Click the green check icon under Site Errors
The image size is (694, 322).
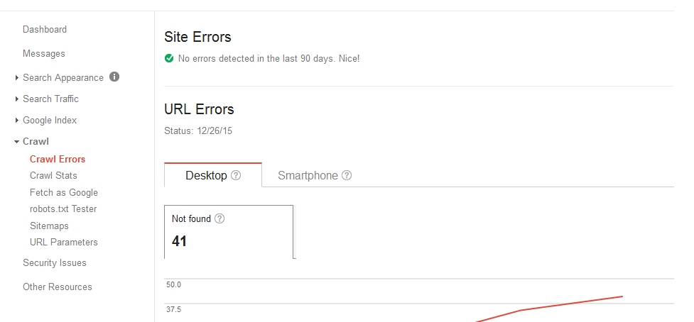[x=168, y=58]
